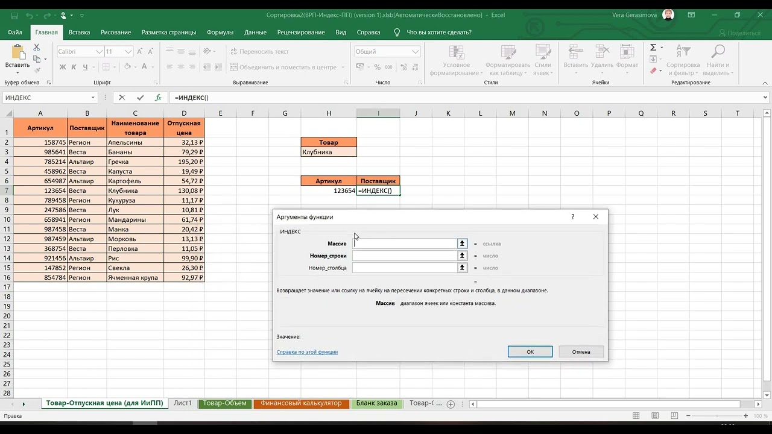Open number format Общий dropdown

click(x=415, y=52)
